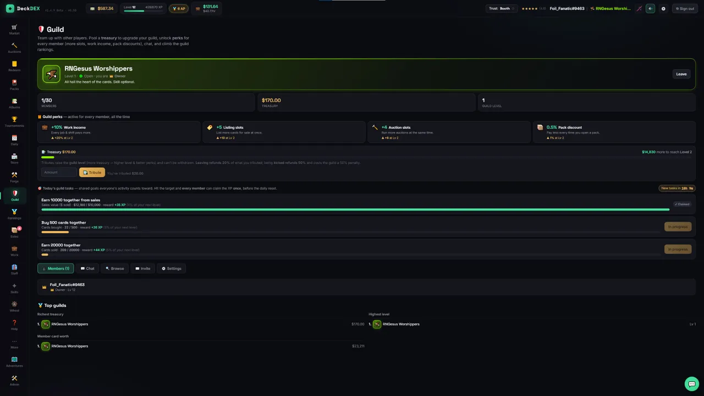Switch to the guild Settings tab

pyautogui.click(x=171, y=268)
